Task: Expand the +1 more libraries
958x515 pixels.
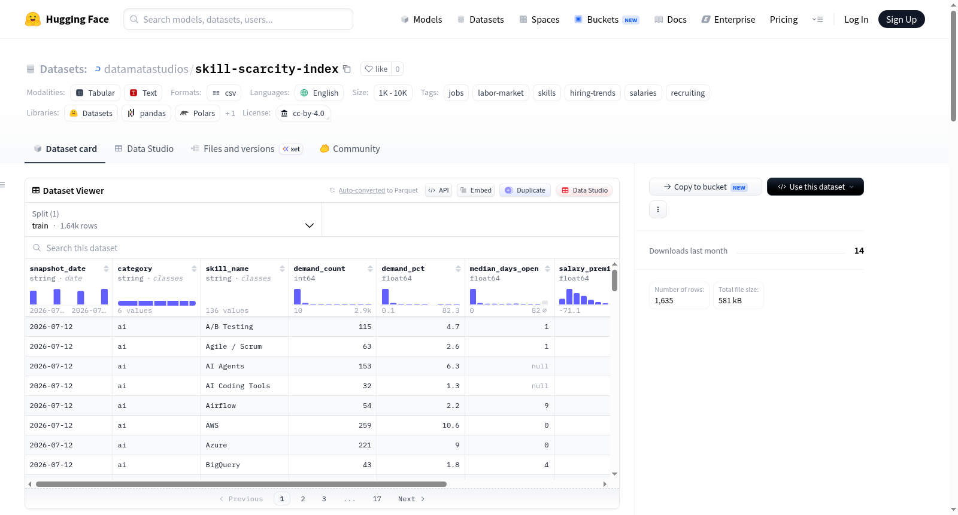Action: tap(230, 113)
